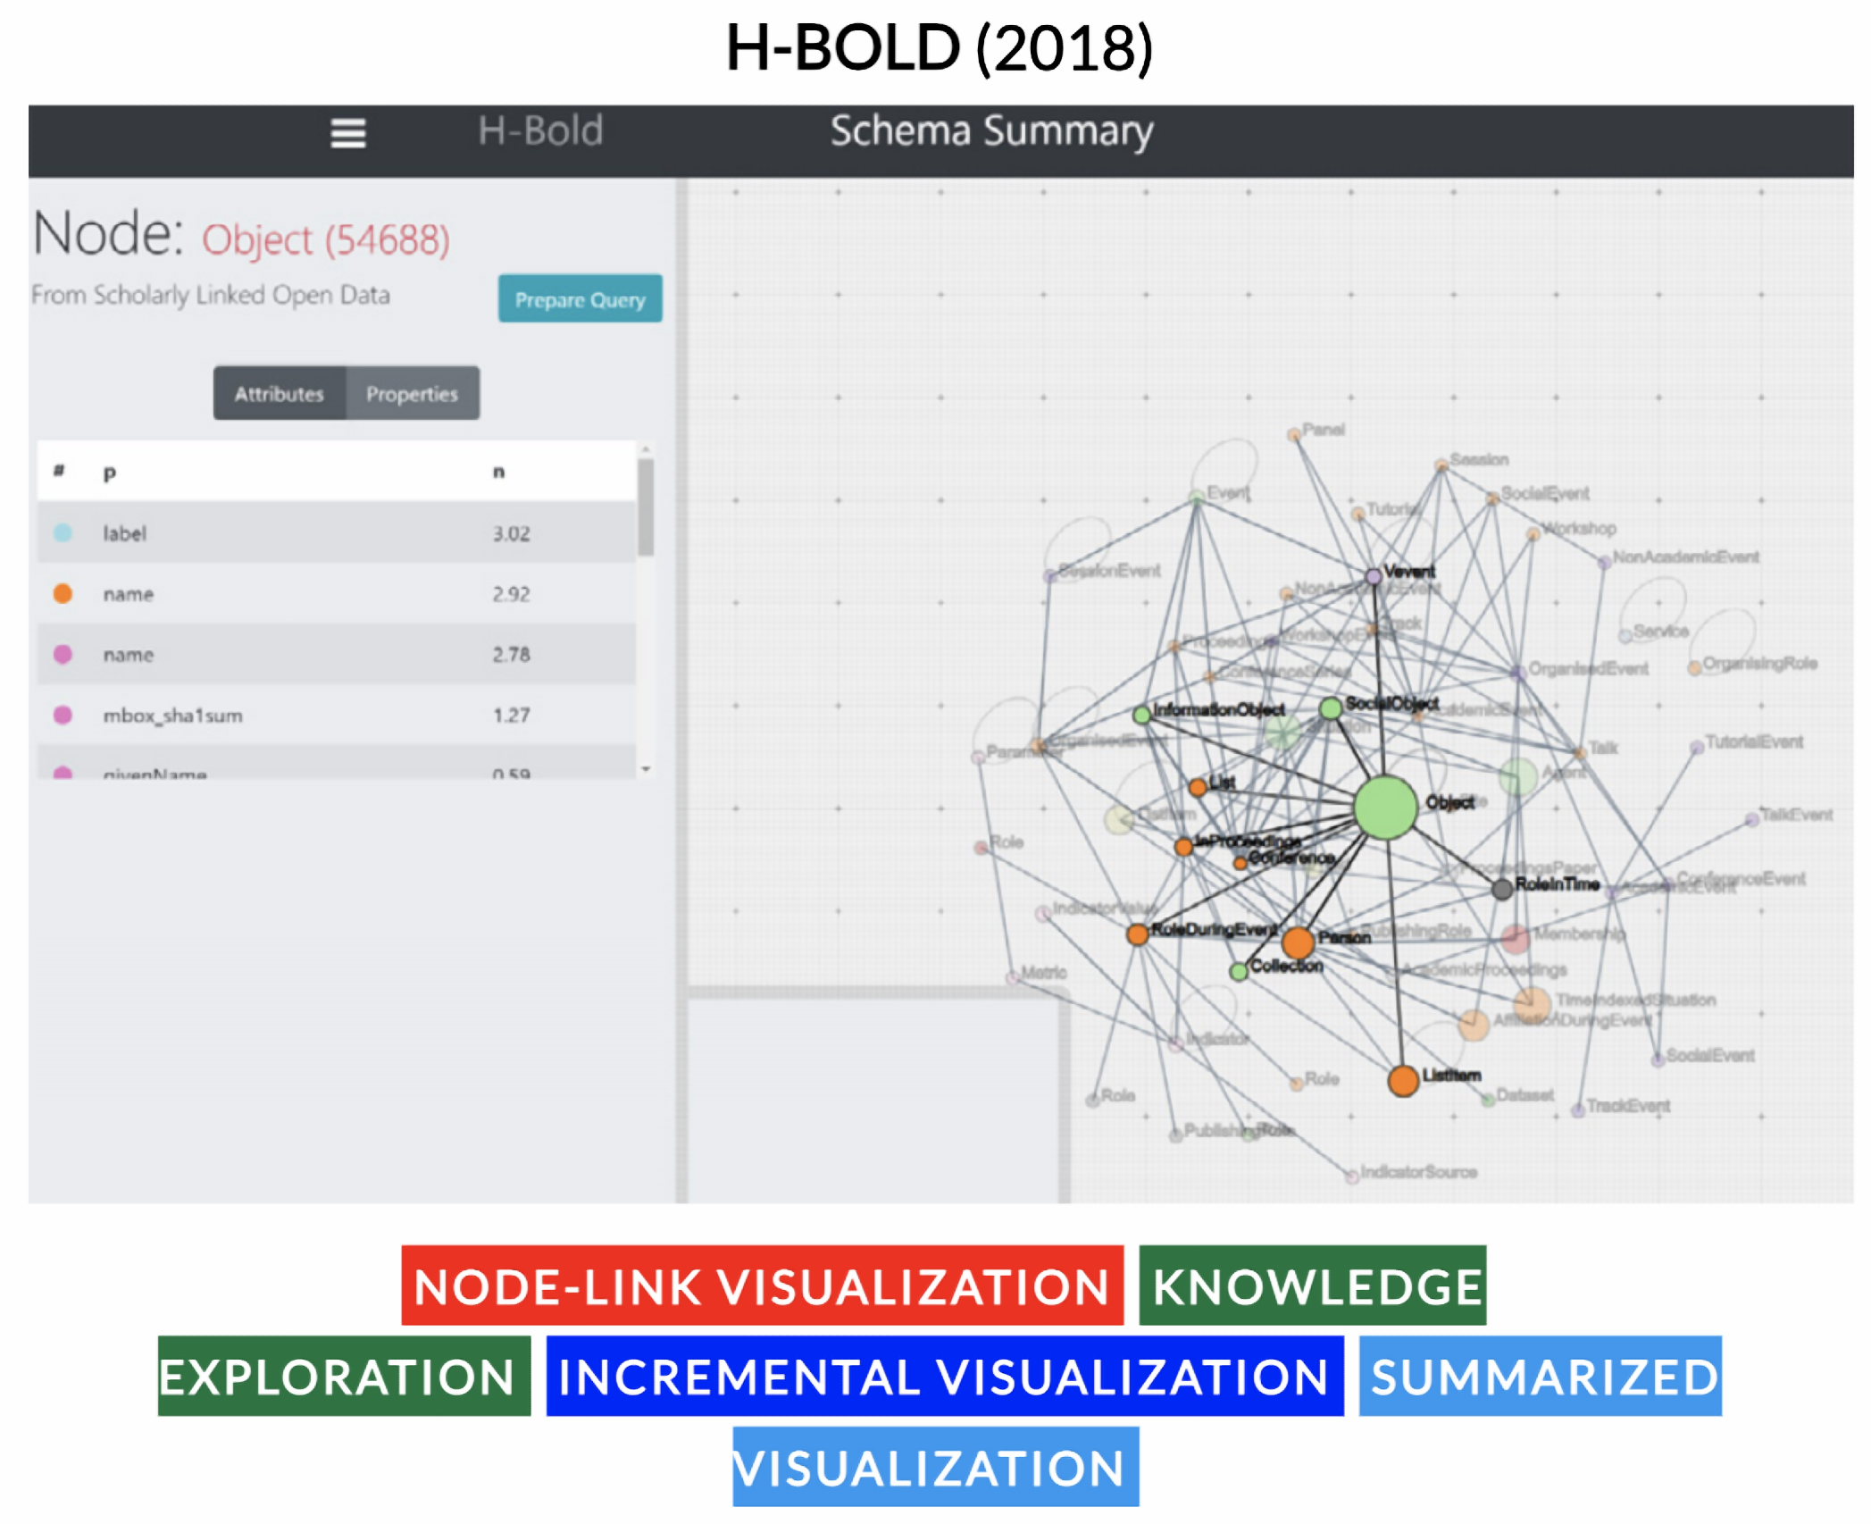Click the green SocialObject node
The height and width of the screenshot is (1524, 1871).
[x=1330, y=708]
